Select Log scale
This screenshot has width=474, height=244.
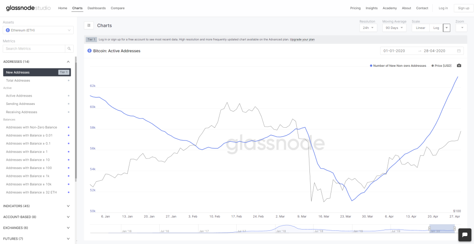point(436,28)
